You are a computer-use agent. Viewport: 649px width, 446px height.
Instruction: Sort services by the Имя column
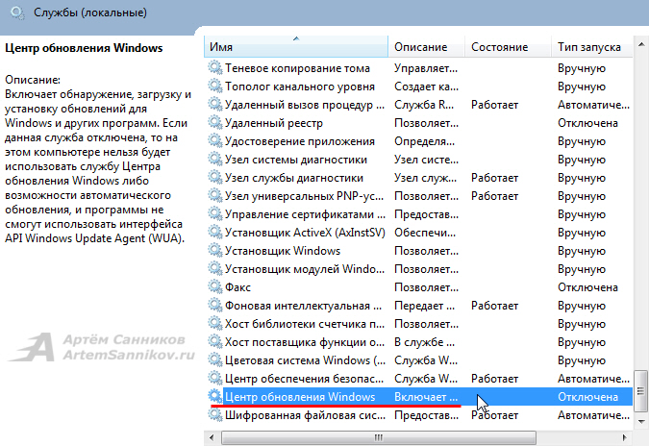pyautogui.click(x=296, y=47)
